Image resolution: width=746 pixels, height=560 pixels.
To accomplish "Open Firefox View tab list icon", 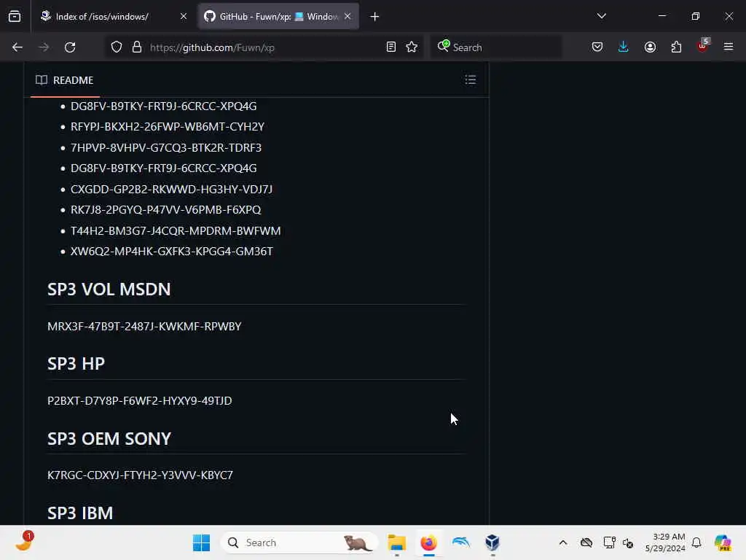I will pyautogui.click(x=15, y=17).
